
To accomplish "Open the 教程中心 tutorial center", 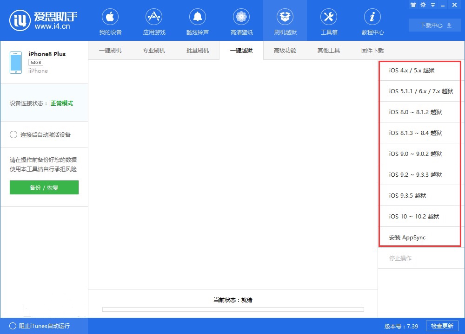I will click(x=372, y=22).
